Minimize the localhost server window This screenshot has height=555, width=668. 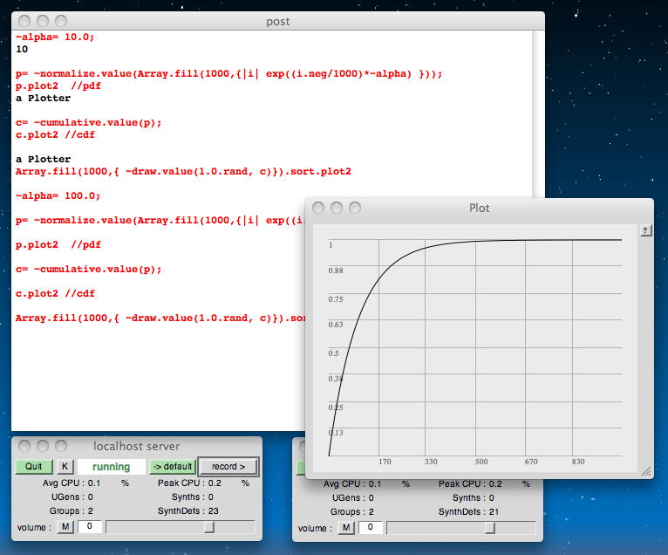coord(43,446)
